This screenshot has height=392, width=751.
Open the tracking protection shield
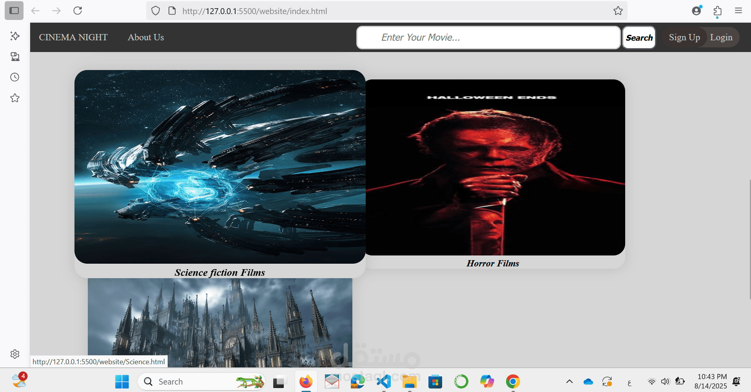pyautogui.click(x=156, y=11)
